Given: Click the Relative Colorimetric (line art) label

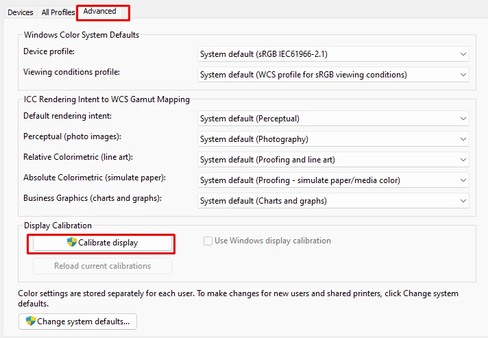Looking at the screenshot, I should (x=78, y=157).
